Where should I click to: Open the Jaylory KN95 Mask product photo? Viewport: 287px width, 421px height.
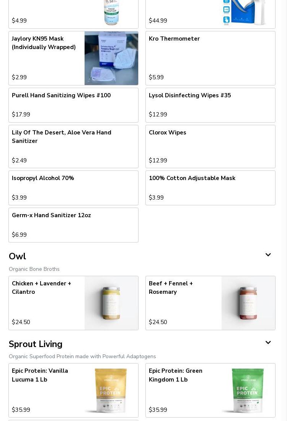point(111,58)
